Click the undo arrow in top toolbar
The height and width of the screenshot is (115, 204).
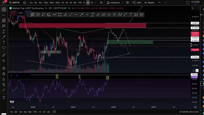coord(160,3)
